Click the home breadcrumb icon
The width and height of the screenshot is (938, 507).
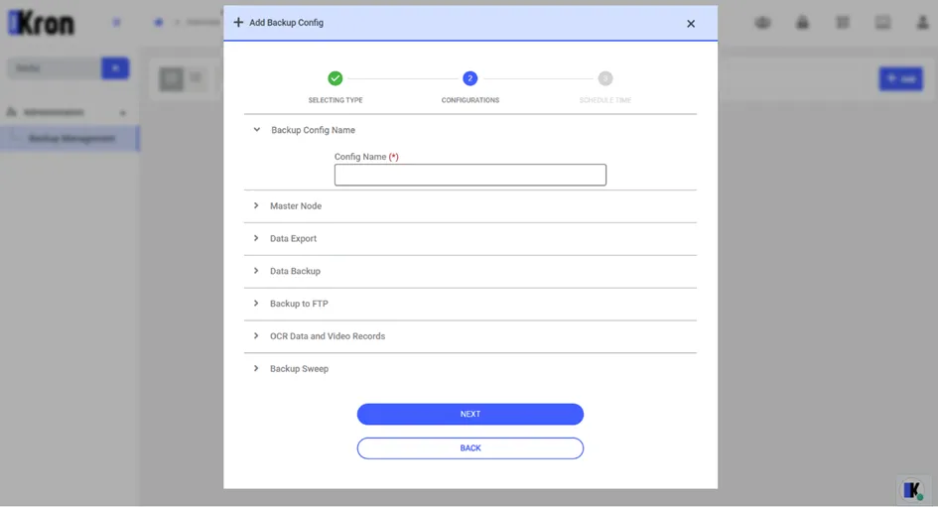click(x=159, y=22)
